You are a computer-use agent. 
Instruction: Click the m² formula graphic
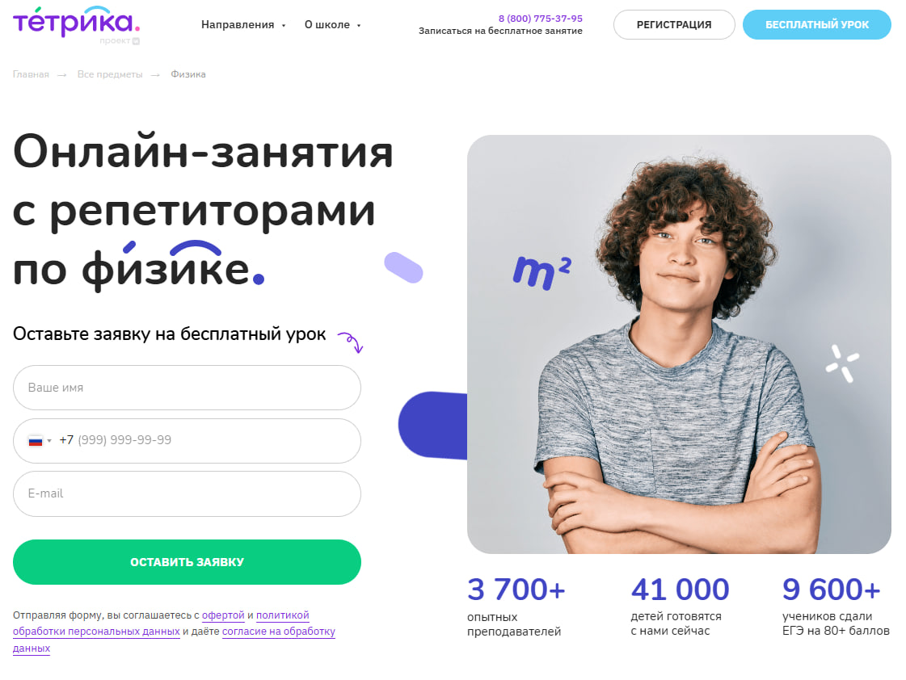[x=542, y=272]
